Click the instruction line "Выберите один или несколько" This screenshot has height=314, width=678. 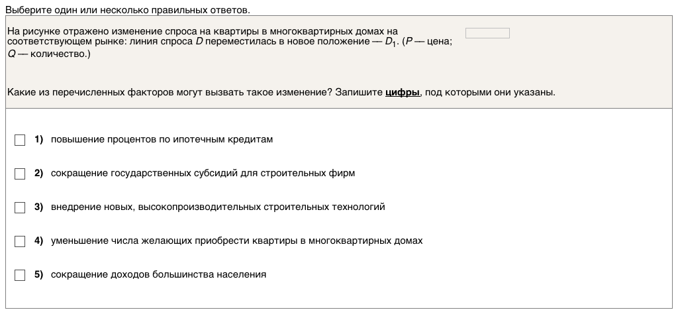point(128,11)
